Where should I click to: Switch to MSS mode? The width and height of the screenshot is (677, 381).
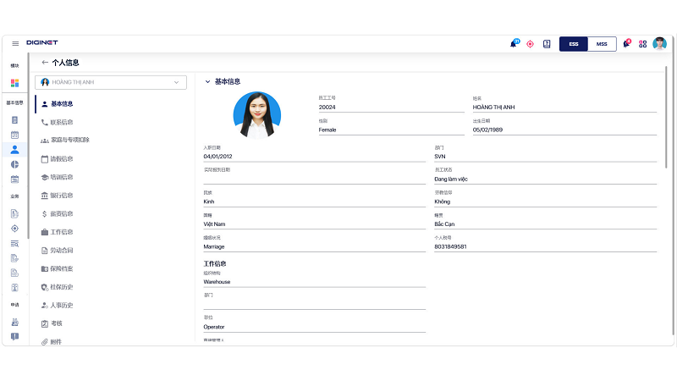[x=602, y=44]
